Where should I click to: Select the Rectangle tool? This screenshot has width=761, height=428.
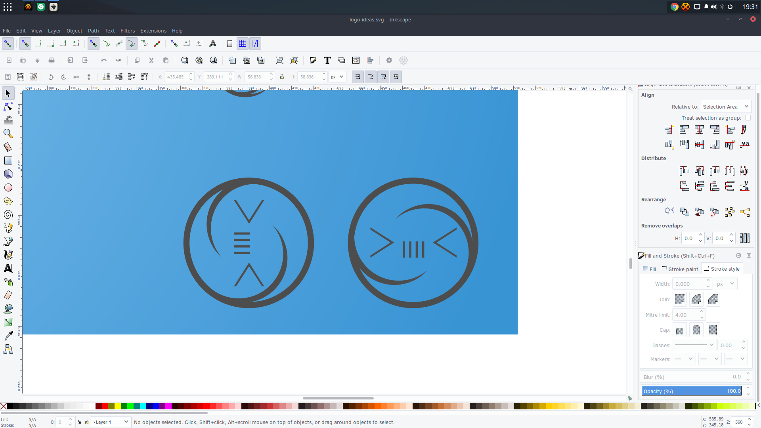click(8, 160)
